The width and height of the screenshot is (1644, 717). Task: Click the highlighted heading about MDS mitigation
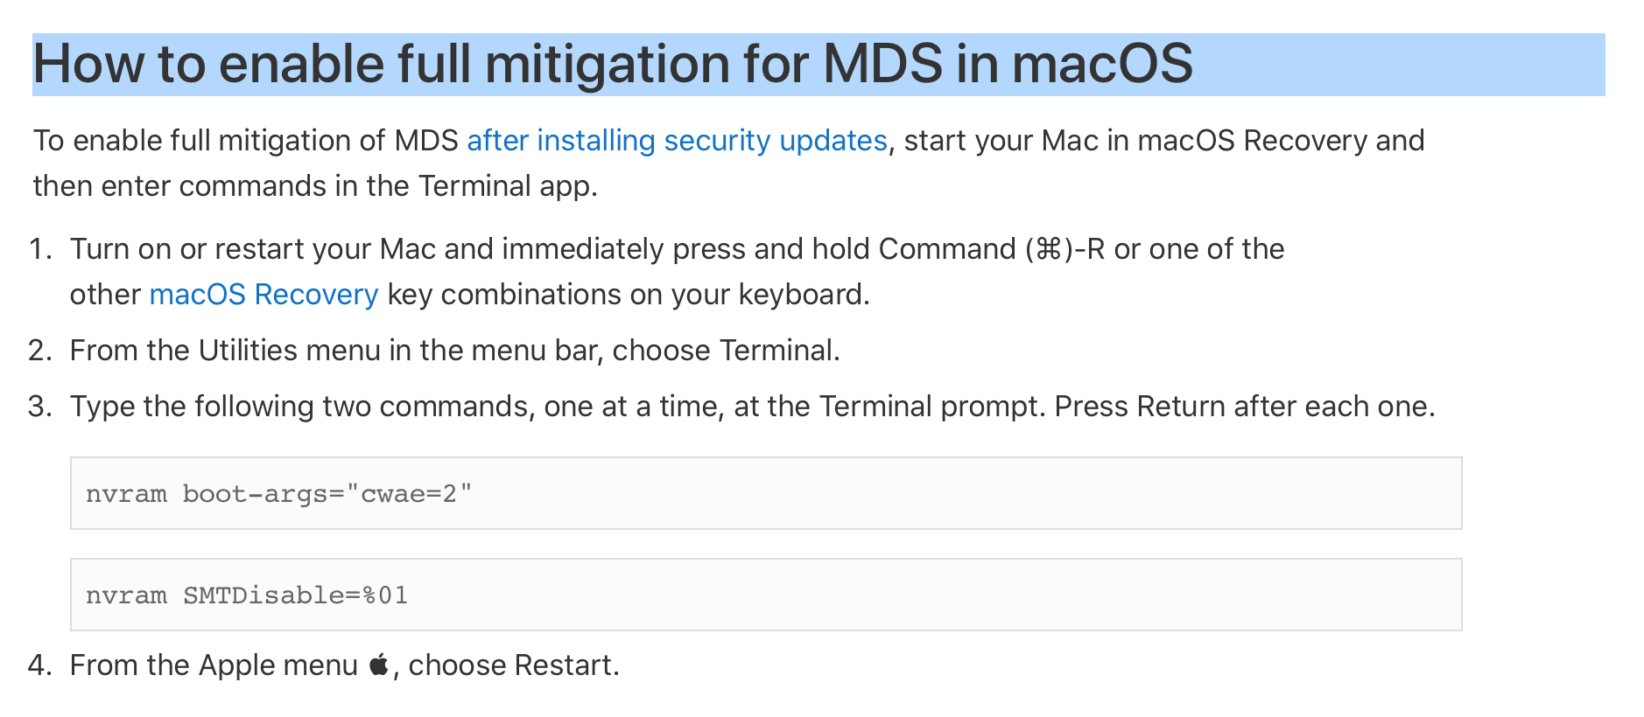(x=818, y=65)
